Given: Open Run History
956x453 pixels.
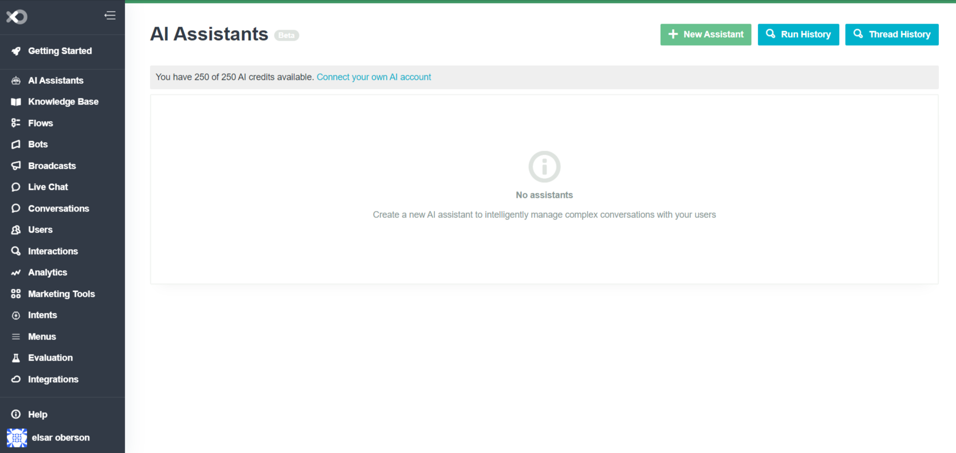Looking at the screenshot, I should tap(798, 34).
